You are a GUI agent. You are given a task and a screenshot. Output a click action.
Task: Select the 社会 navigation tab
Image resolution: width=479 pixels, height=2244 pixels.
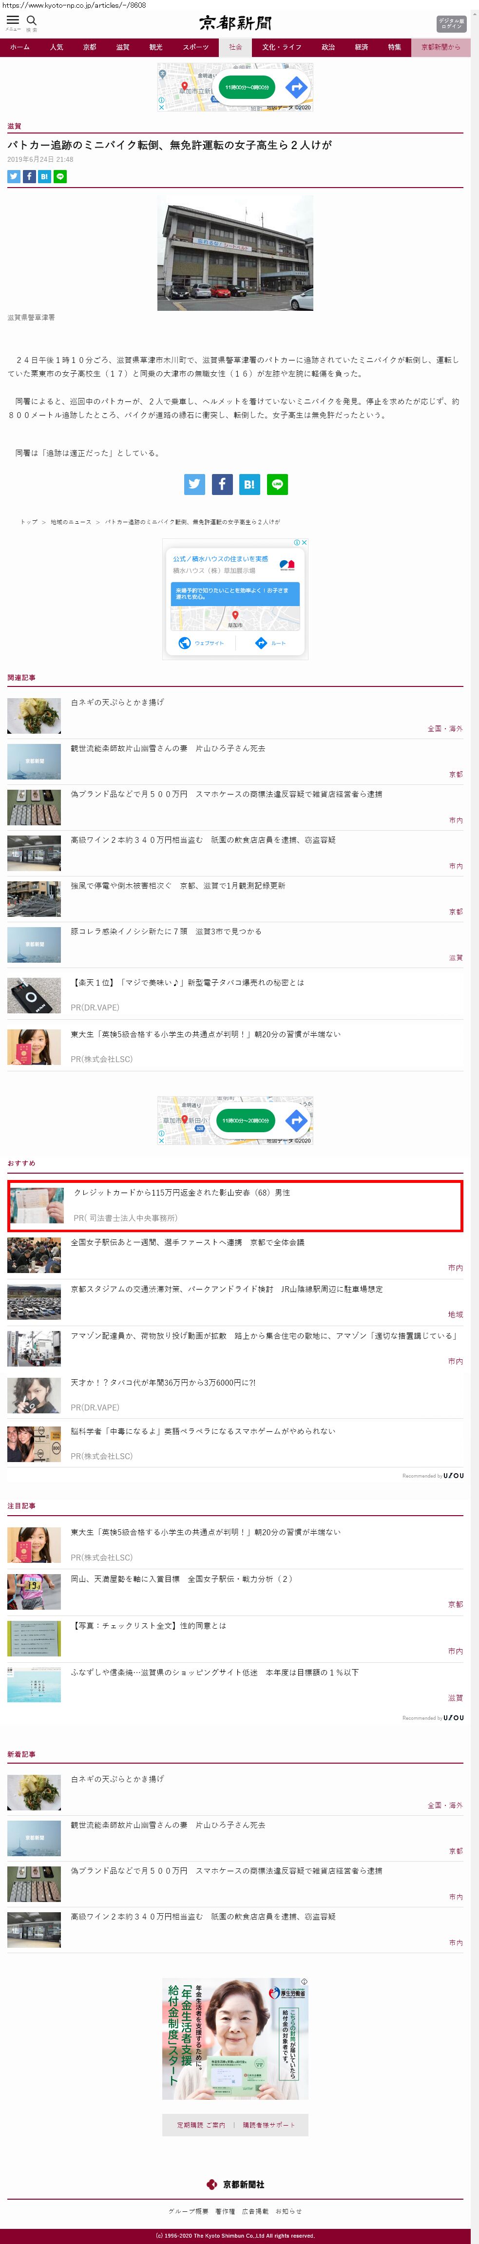click(x=235, y=47)
